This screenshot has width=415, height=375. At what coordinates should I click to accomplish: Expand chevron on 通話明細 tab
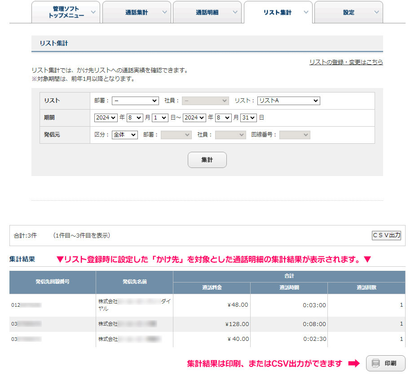click(235, 13)
